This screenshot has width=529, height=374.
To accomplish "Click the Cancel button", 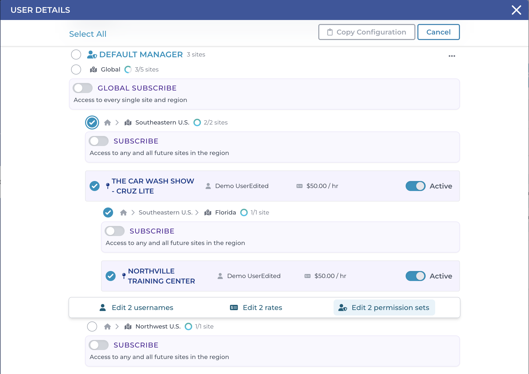I will pyautogui.click(x=438, y=32).
